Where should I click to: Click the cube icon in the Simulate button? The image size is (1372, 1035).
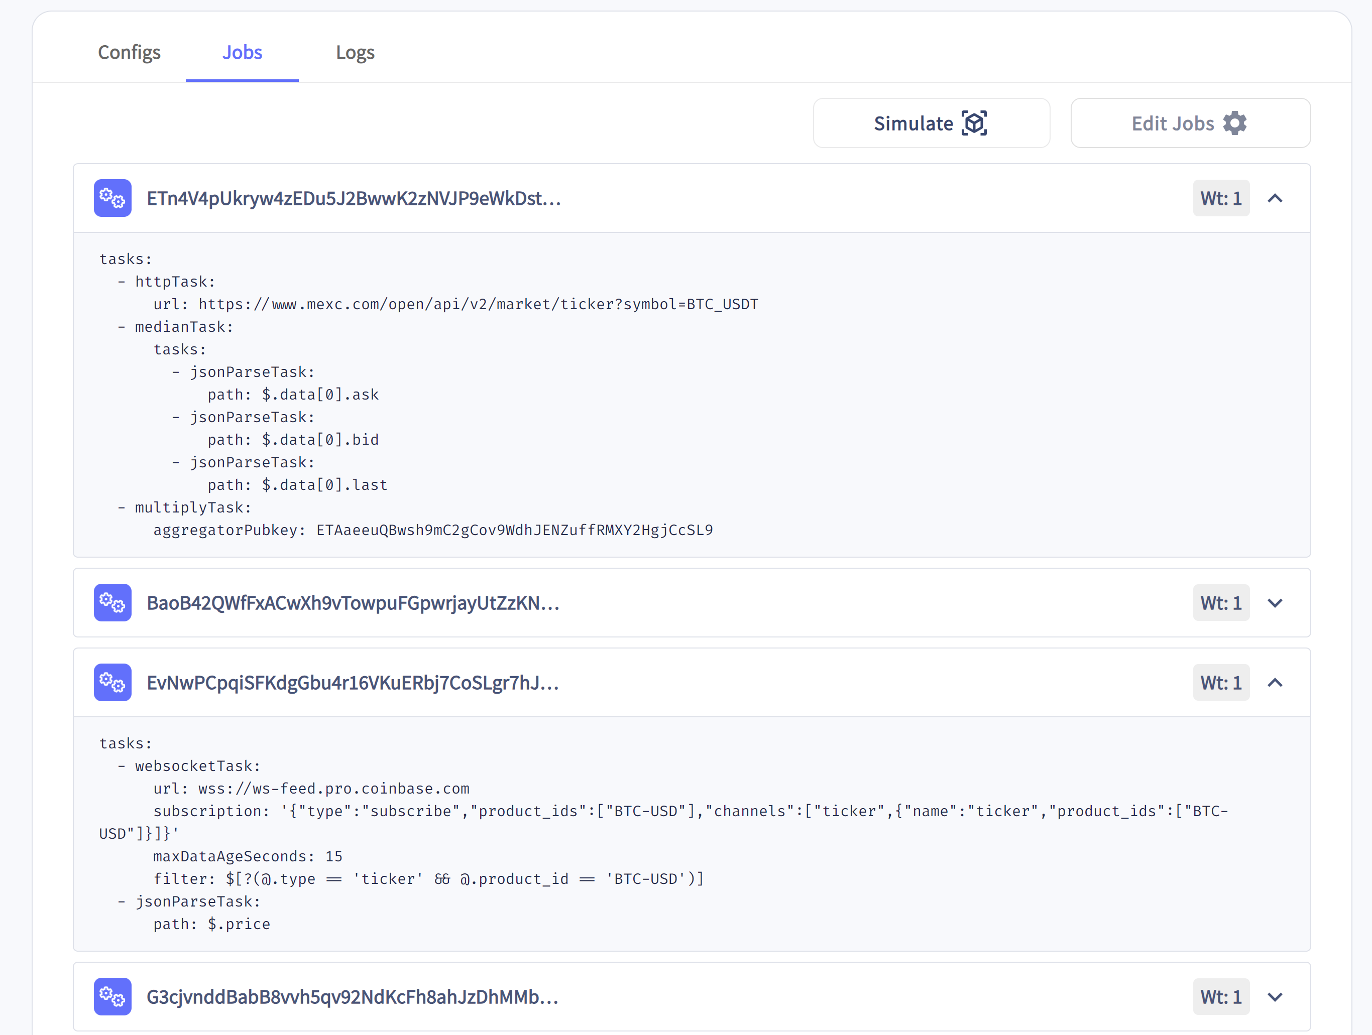pos(974,123)
